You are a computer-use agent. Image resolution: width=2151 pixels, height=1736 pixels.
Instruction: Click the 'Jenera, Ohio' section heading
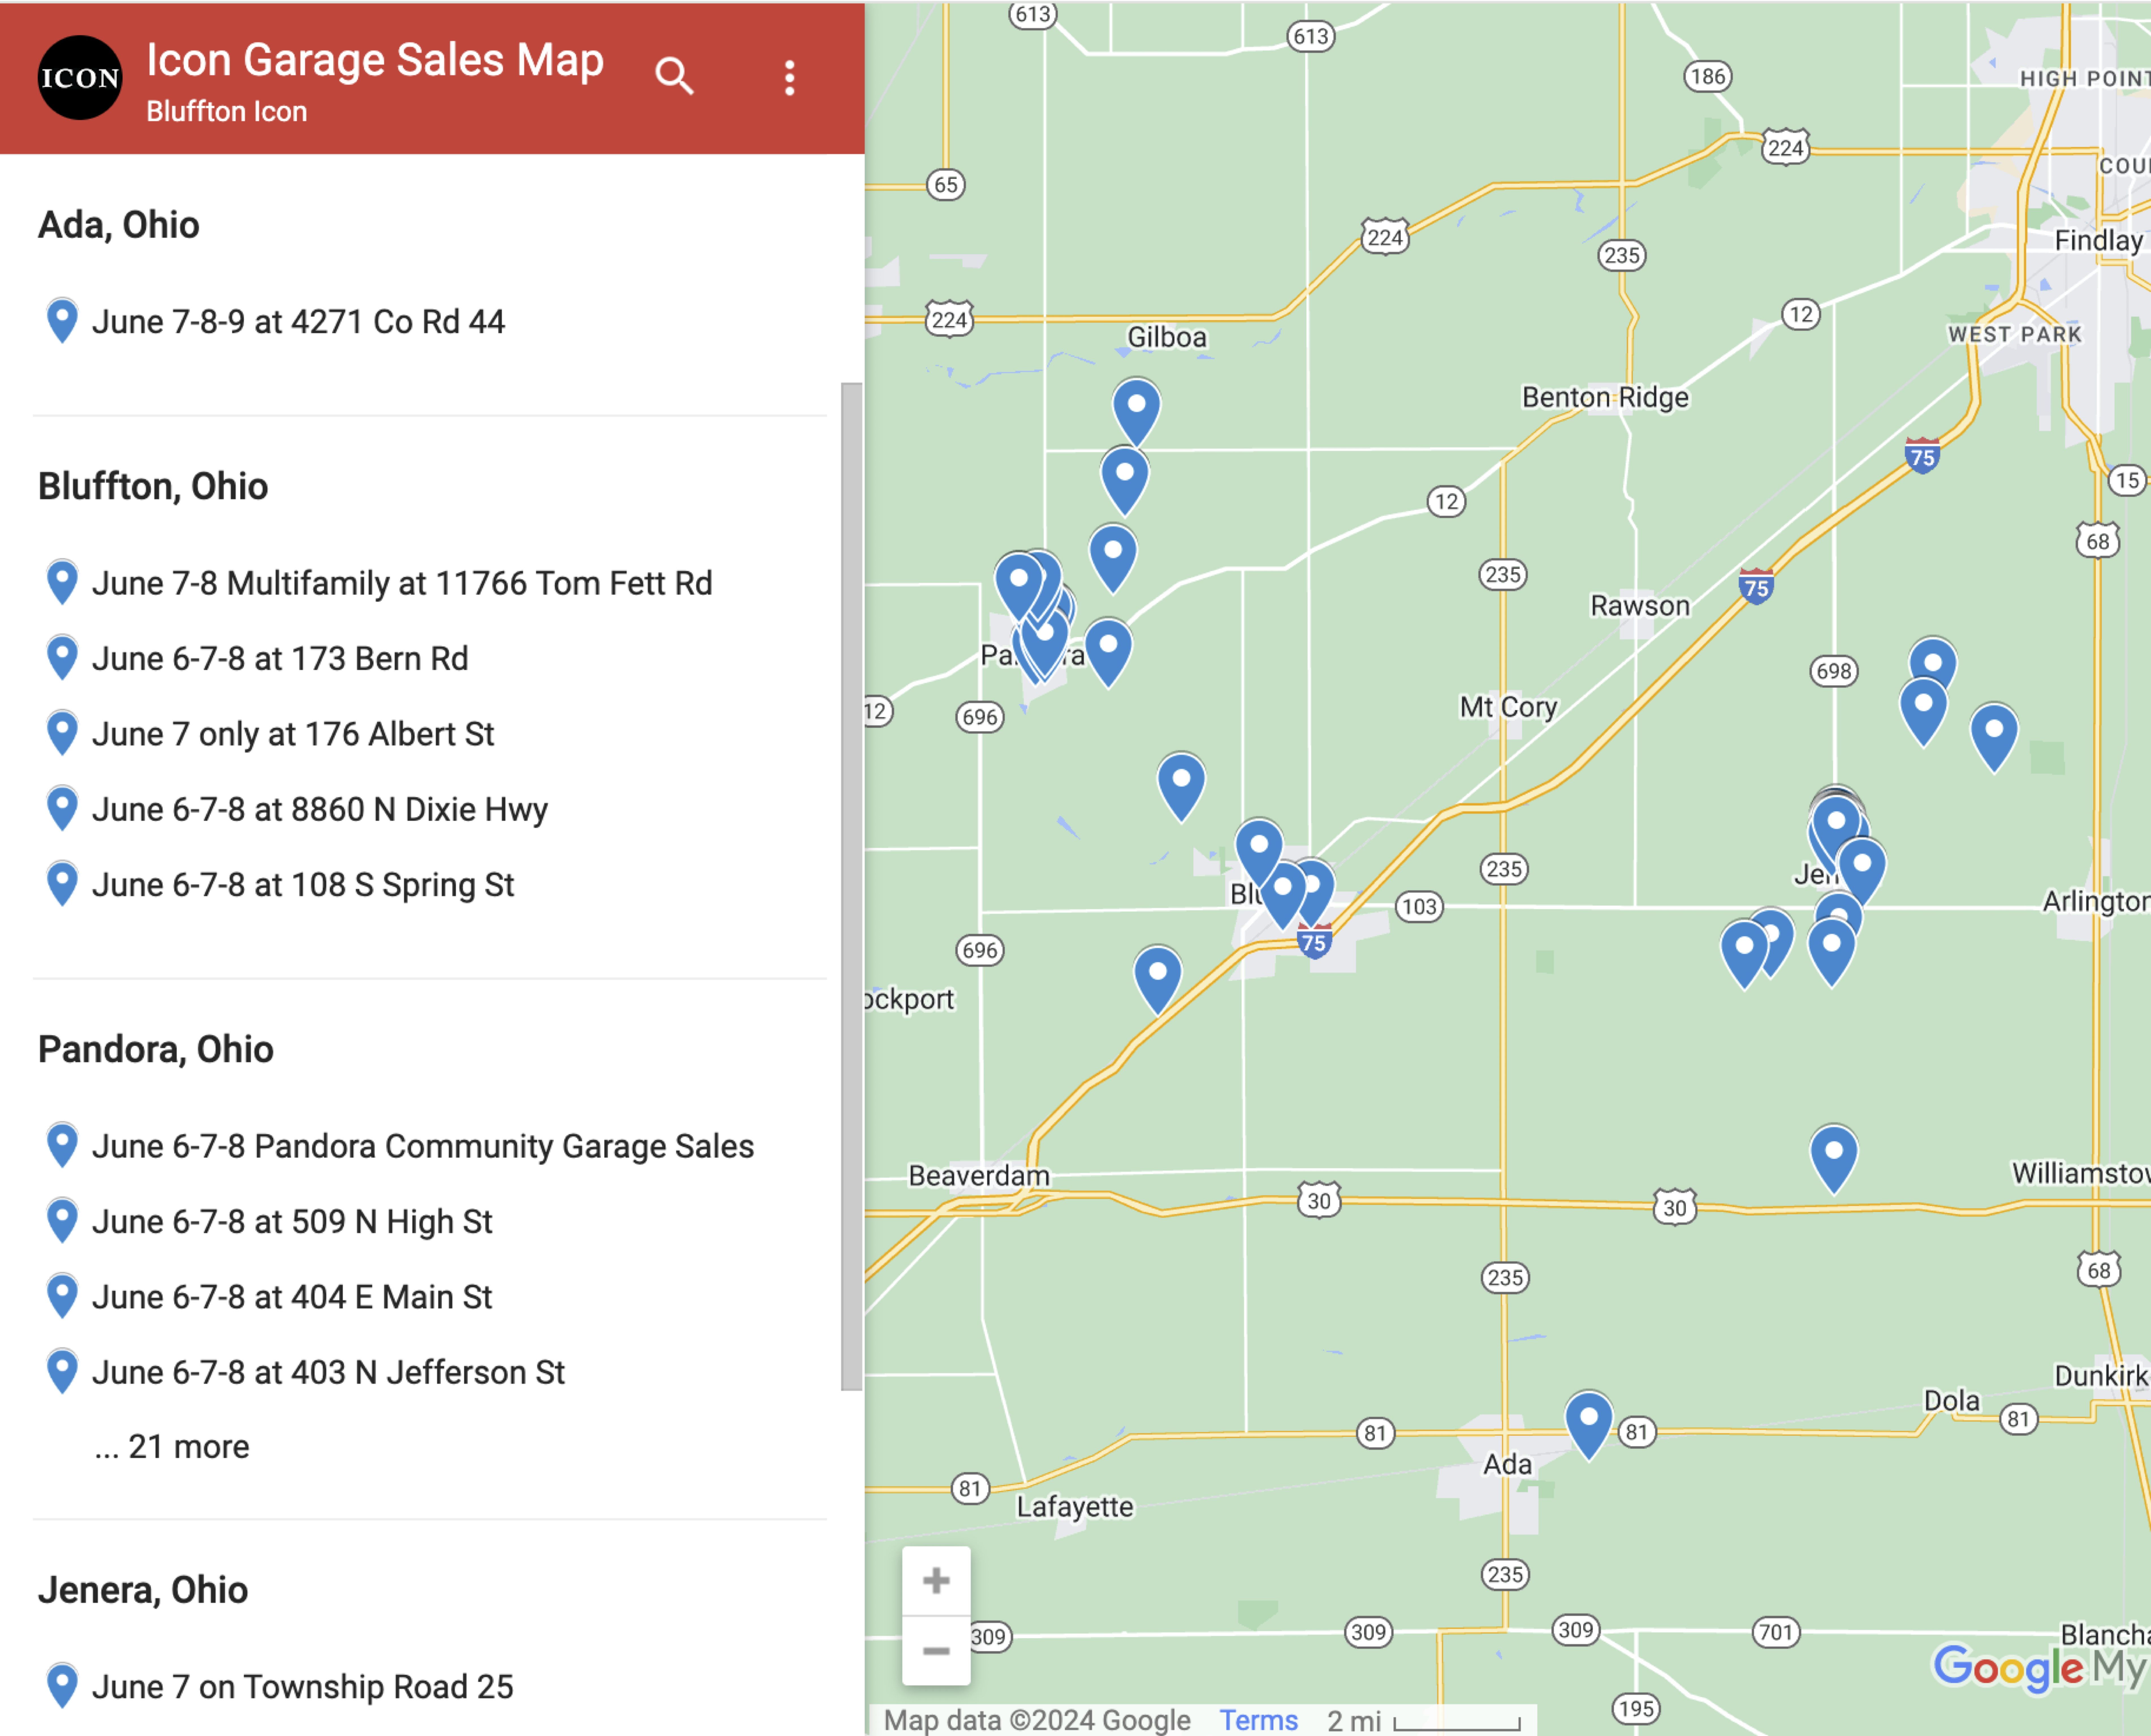pyautogui.click(x=143, y=1590)
